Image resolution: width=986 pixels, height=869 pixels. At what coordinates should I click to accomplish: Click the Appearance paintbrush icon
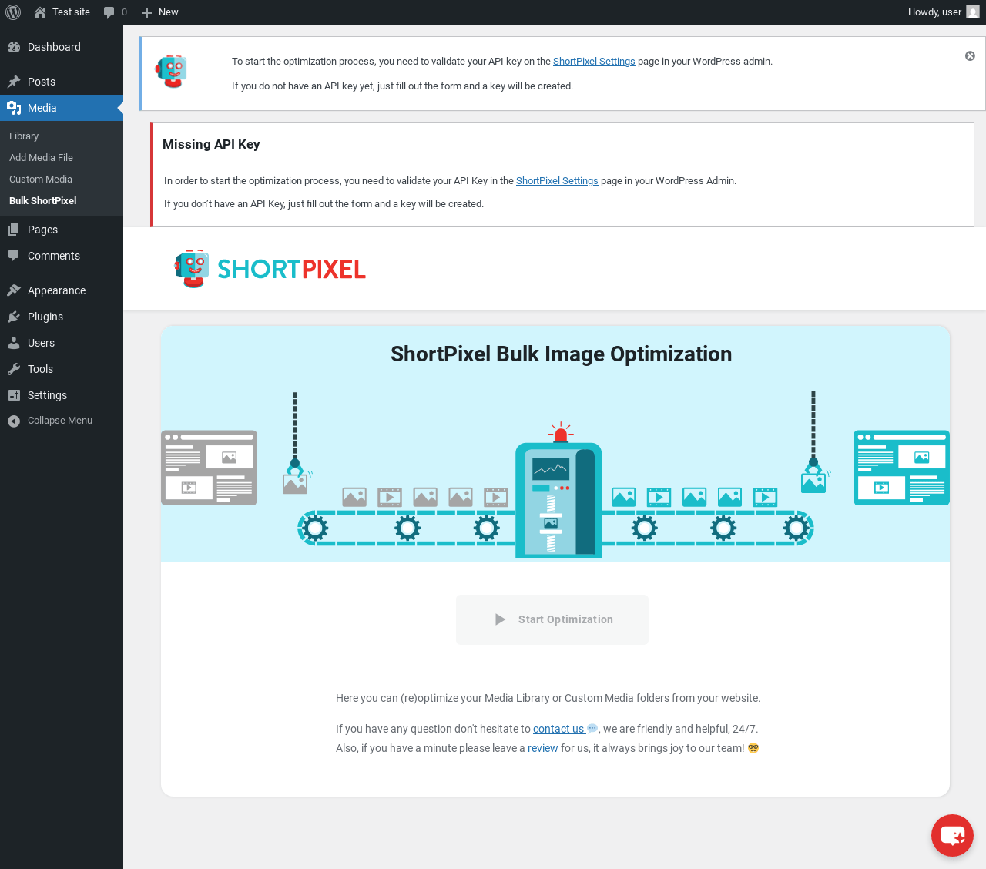click(14, 290)
